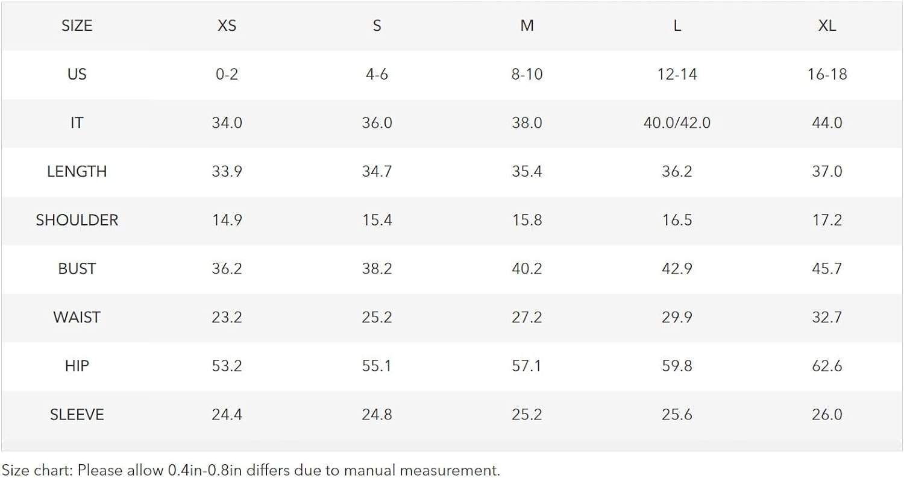Select BUST value 42.9
Viewport: 904px width, 478px height.
coord(677,269)
